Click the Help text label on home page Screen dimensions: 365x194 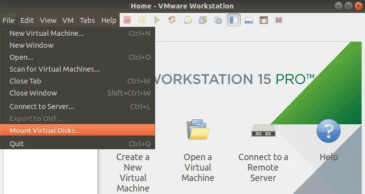click(329, 157)
